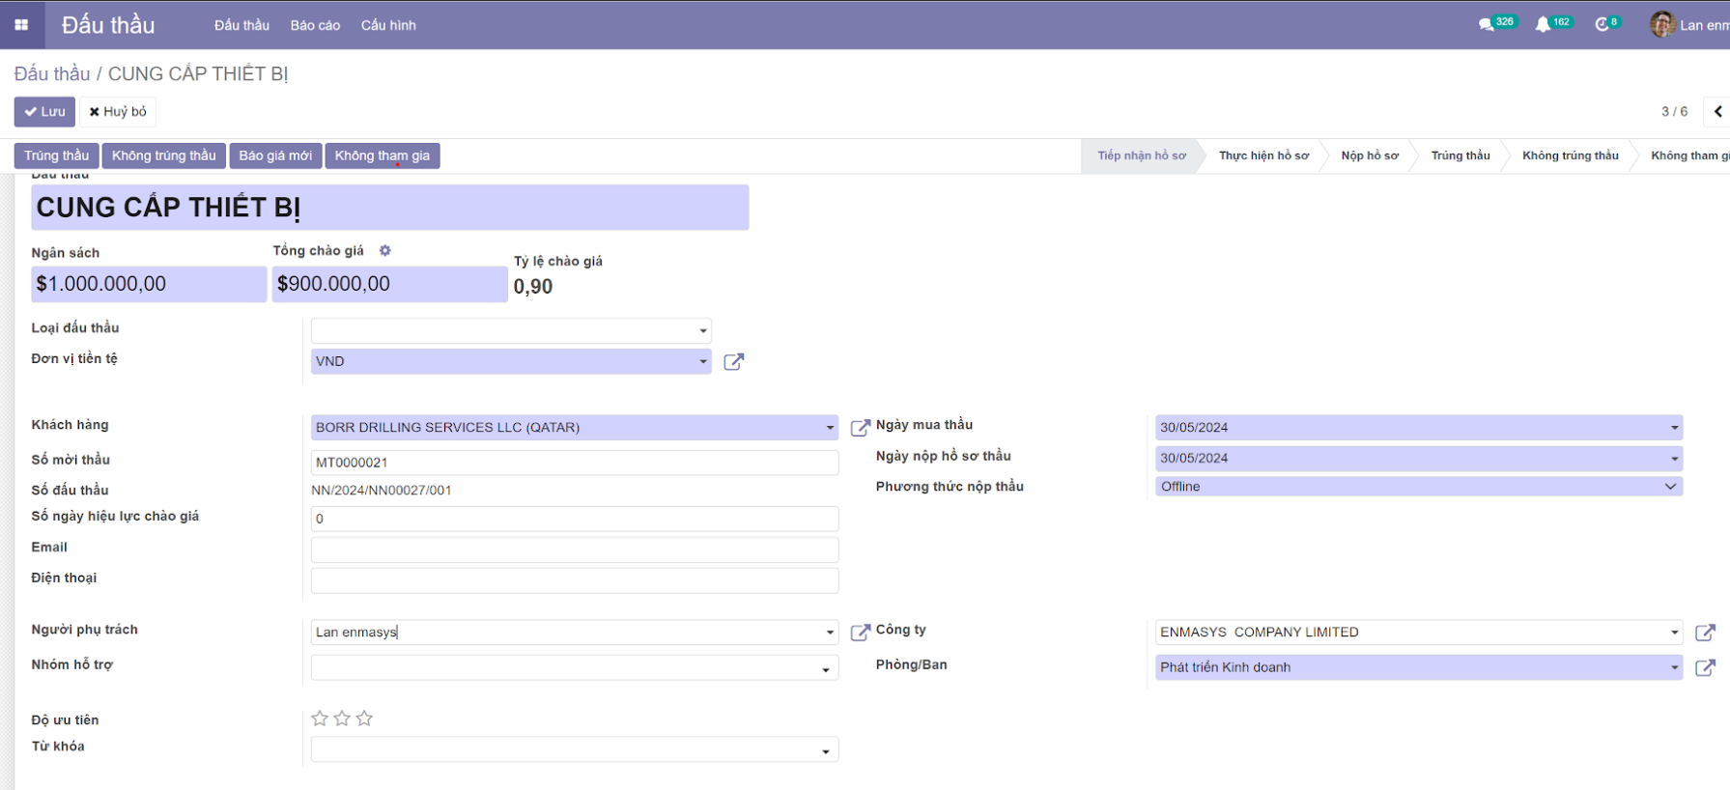
Task: Click the Email input field
Action: (x=574, y=550)
